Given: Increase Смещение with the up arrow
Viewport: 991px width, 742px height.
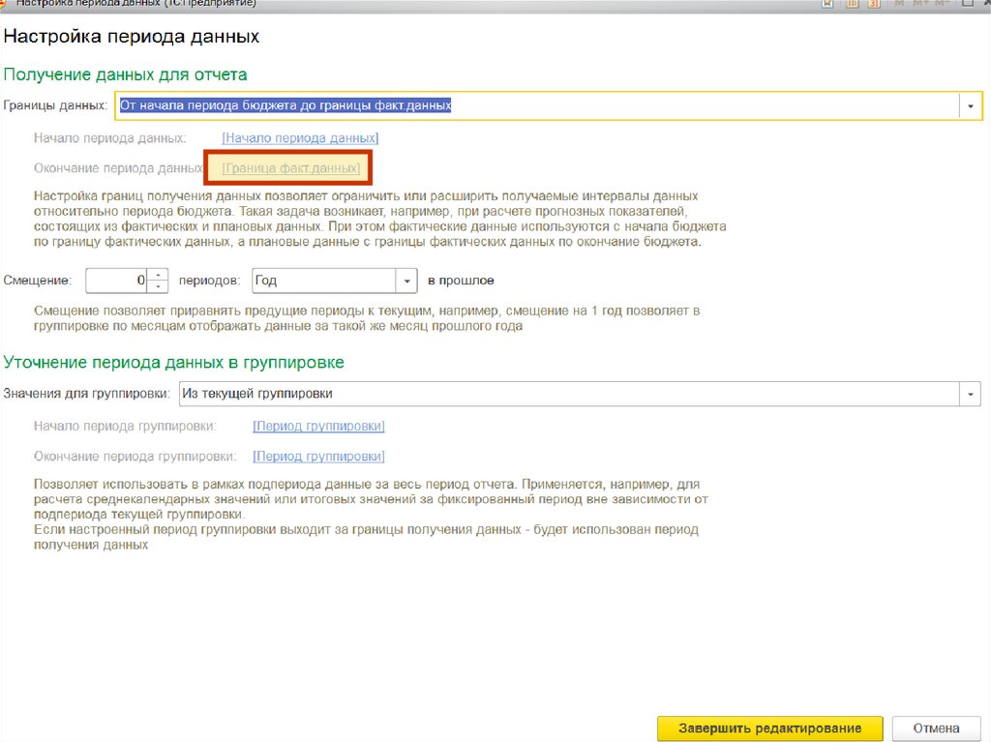Looking at the screenshot, I should point(158,275).
